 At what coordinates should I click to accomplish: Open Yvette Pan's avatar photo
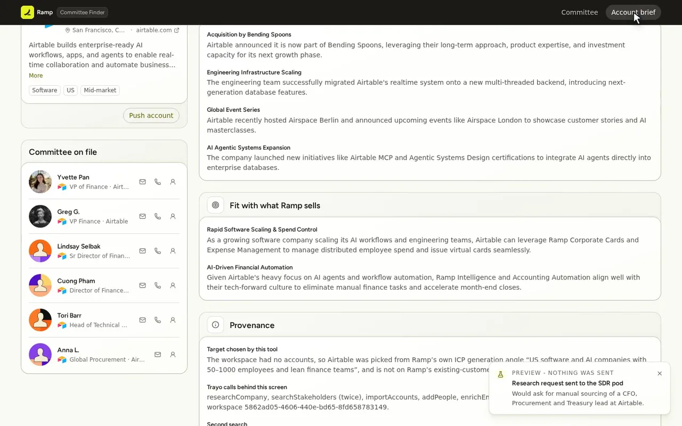[x=40, y=182]
